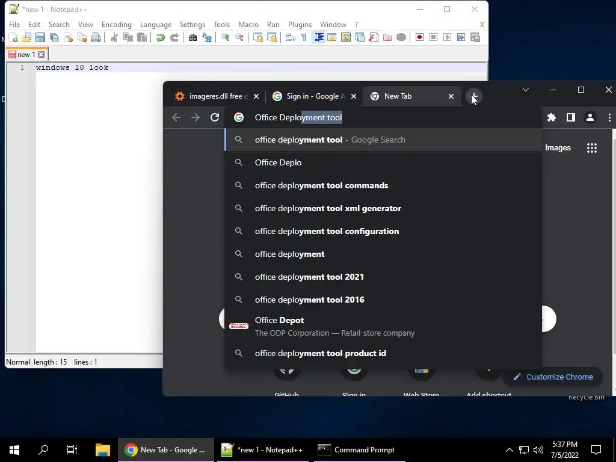The height and width of the screenshot is (462, 616).
Task: Expand Chrome's tab search chevron
Action: [x=526, y=90]
